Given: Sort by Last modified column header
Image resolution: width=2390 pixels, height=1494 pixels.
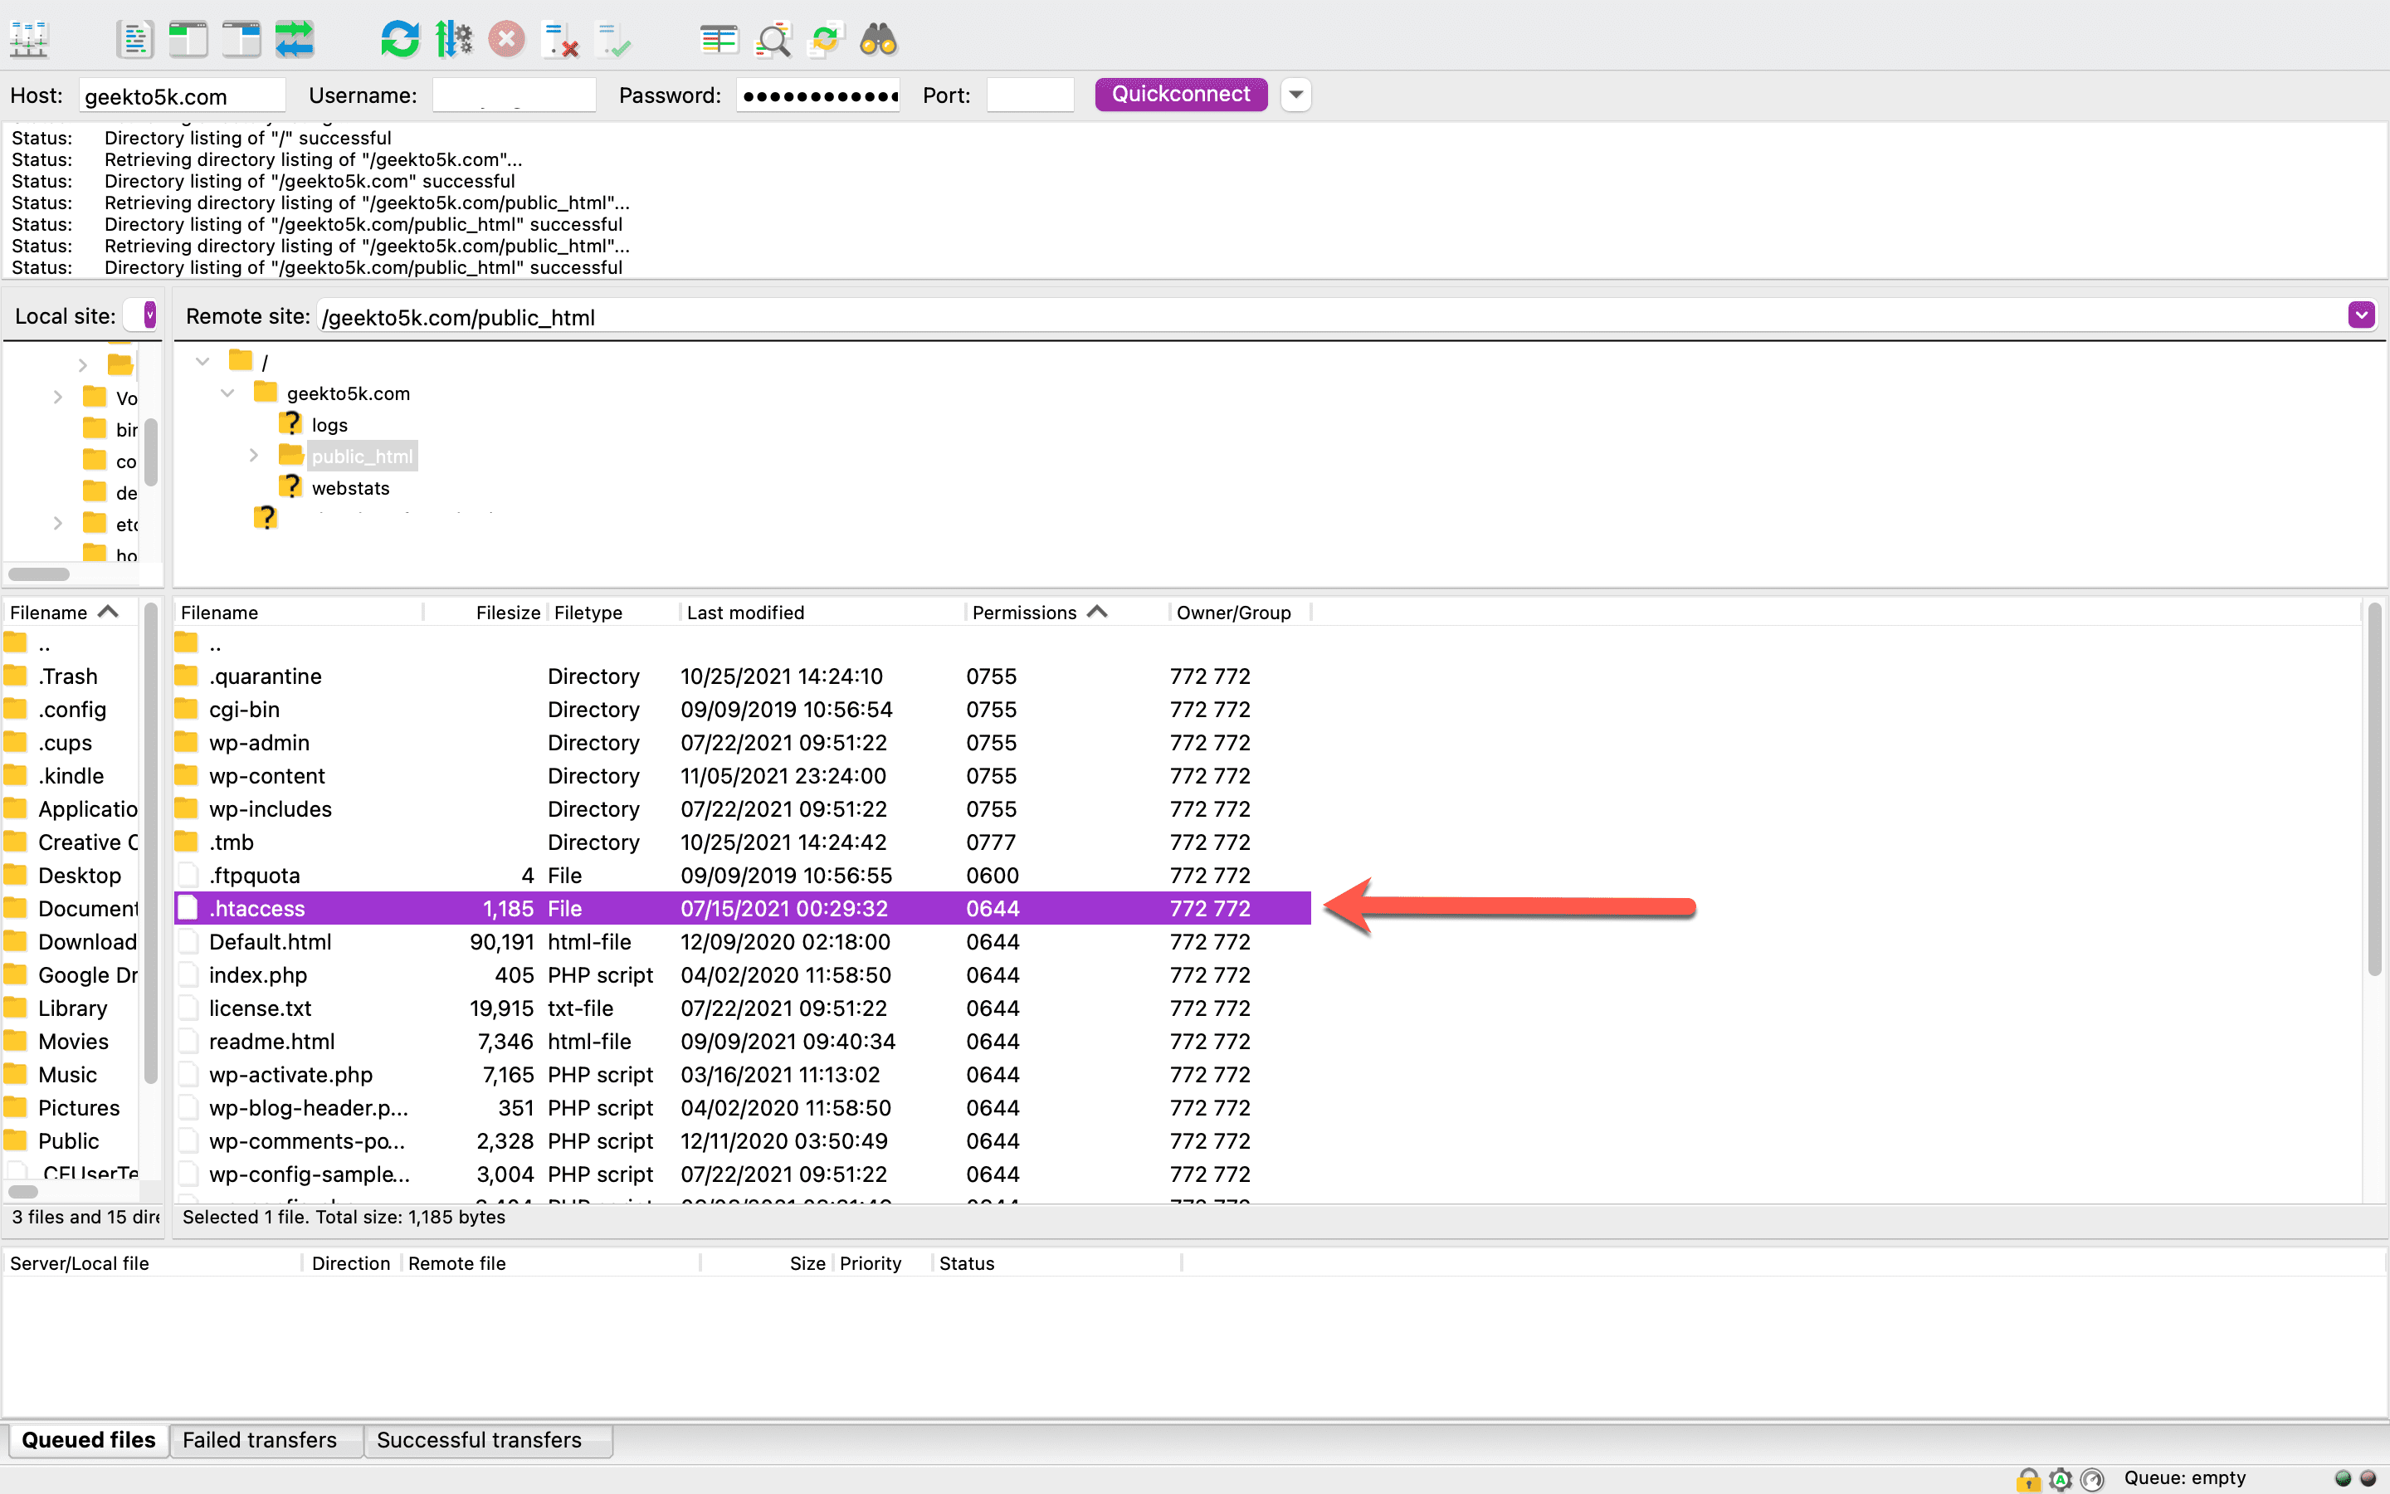Looking at the screenshot, I should (746, 613).
